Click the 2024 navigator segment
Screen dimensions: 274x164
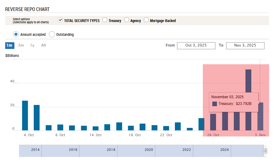224,150
